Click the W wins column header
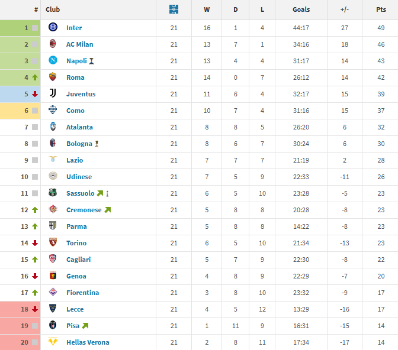 [207, 9]
